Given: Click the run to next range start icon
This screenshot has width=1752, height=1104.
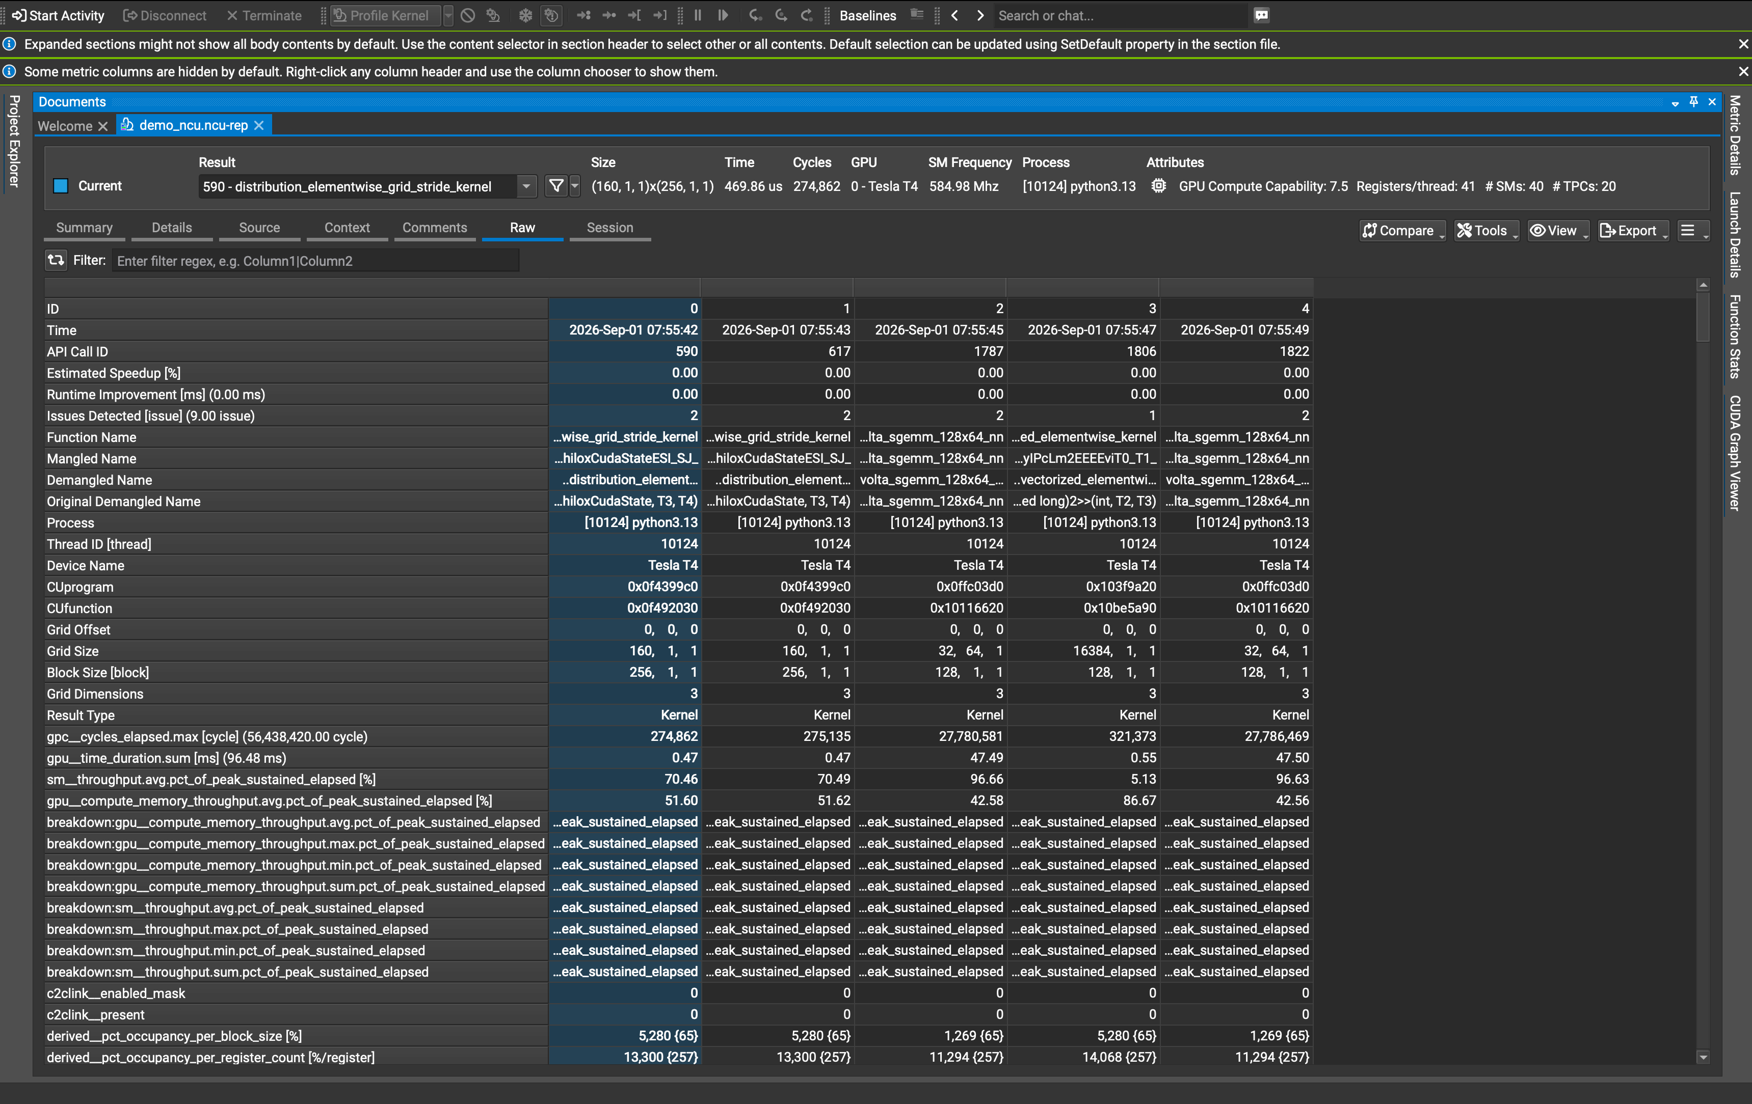Looking at the screenshot, I should 634,15.
